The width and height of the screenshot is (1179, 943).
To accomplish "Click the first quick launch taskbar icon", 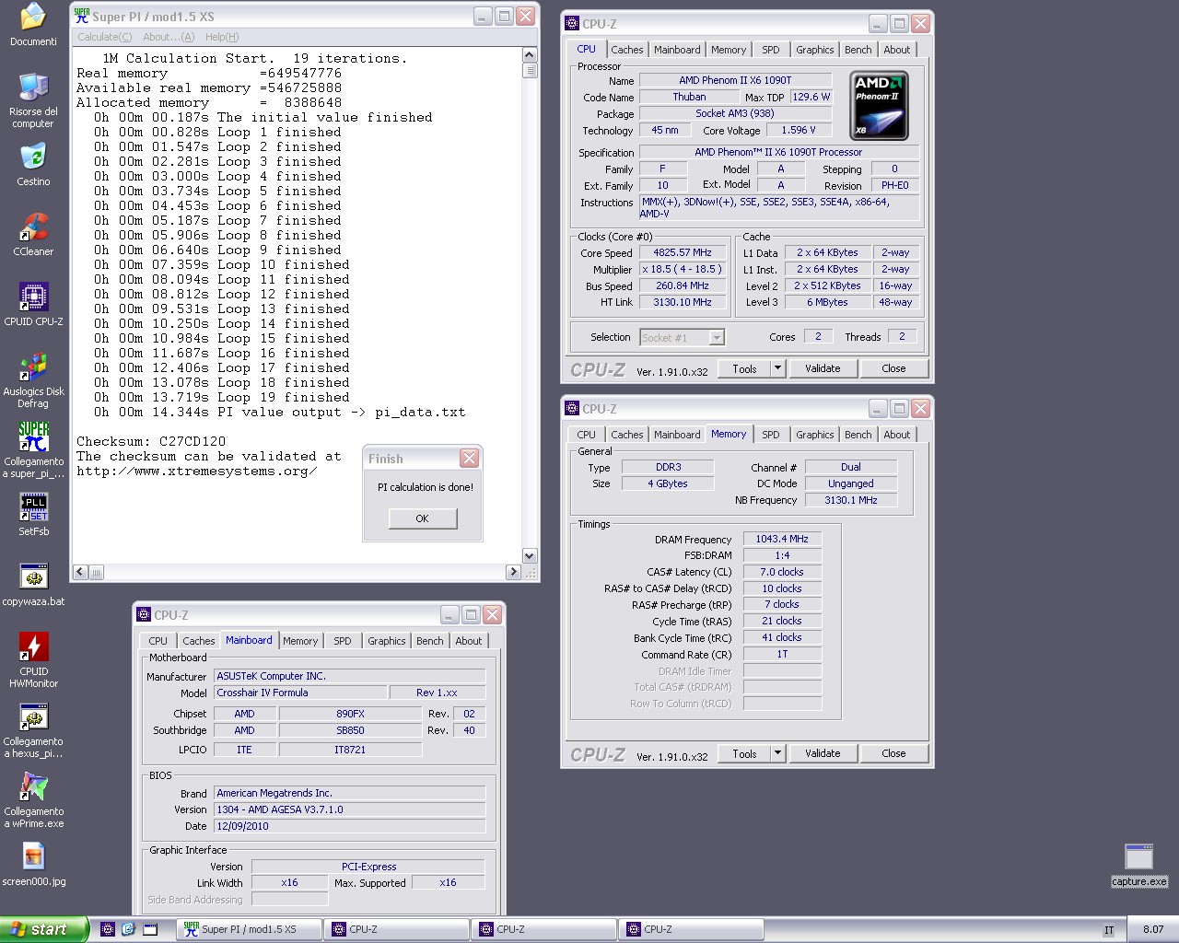I will (107, 929).
